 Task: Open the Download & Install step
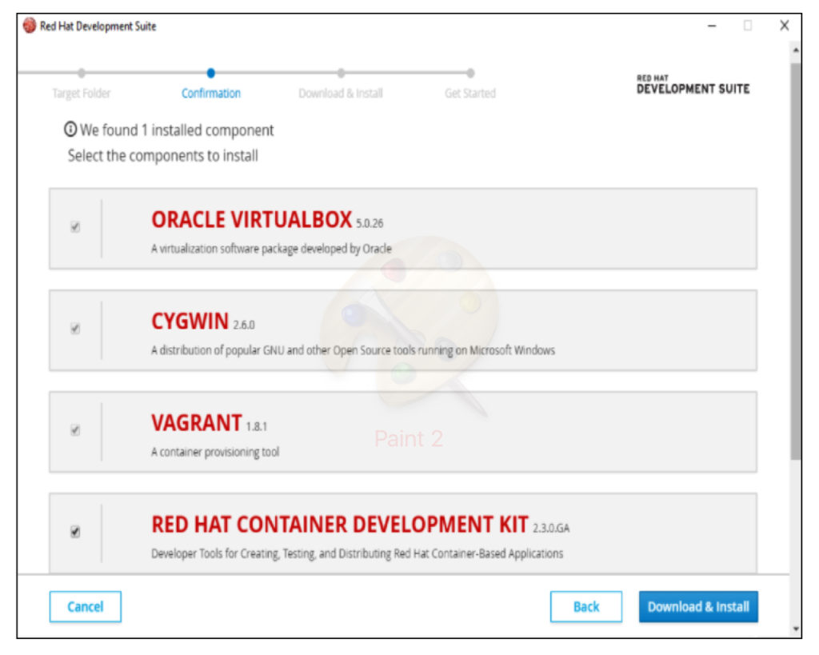click(x=341, y=94)
